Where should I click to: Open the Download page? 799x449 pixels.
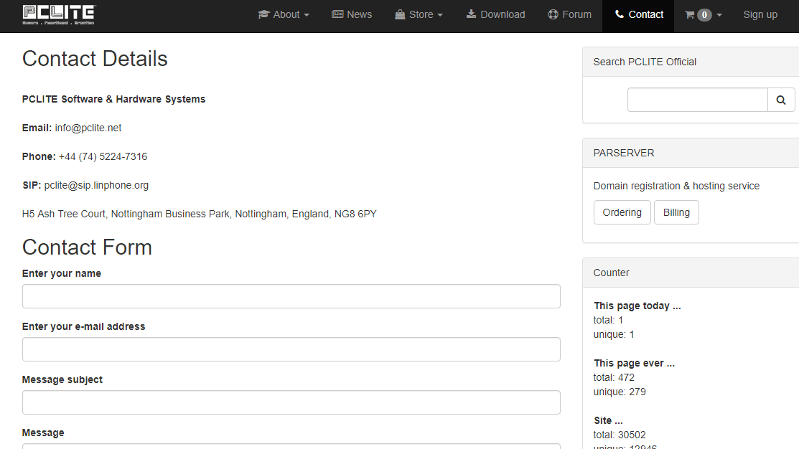[x=496, y=15]
